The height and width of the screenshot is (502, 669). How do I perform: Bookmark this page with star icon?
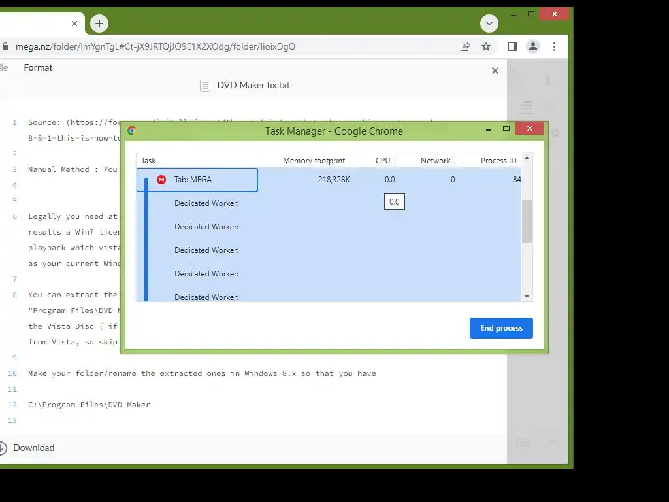coord(486,47)
